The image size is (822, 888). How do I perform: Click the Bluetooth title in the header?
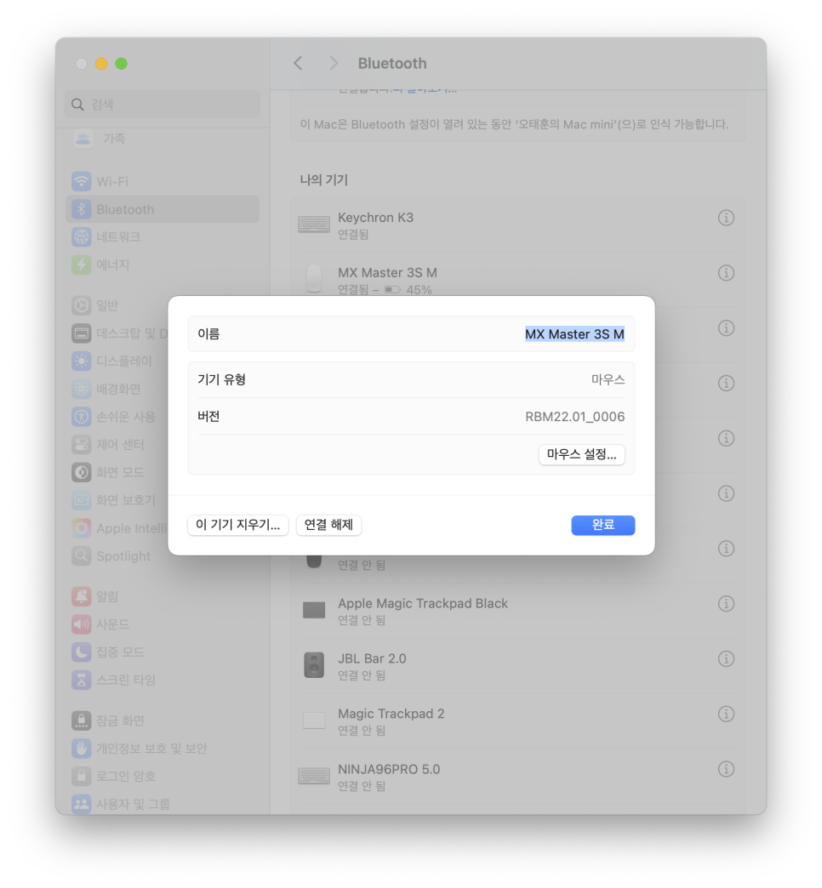[392, 63]
